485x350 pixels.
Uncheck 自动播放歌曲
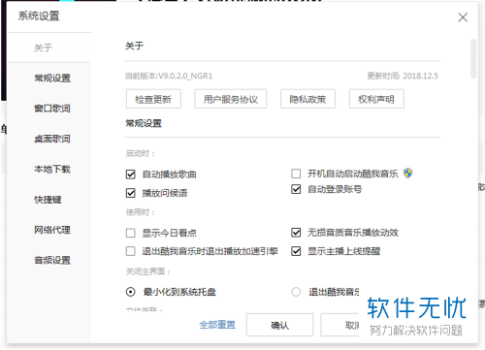click(x=131, y=175)
